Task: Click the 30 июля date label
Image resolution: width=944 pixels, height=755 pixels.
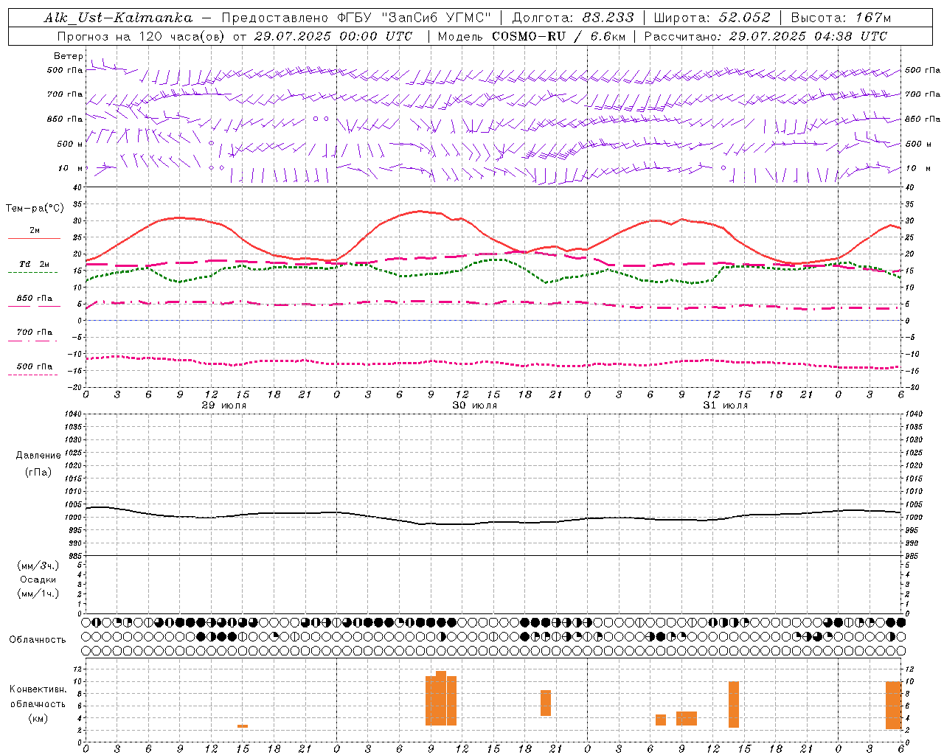Action: (474, 406)
